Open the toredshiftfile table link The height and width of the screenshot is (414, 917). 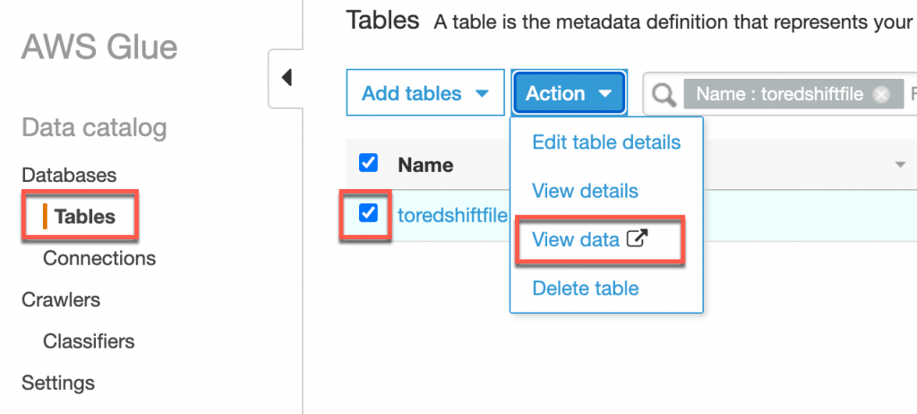coord(452,215)
